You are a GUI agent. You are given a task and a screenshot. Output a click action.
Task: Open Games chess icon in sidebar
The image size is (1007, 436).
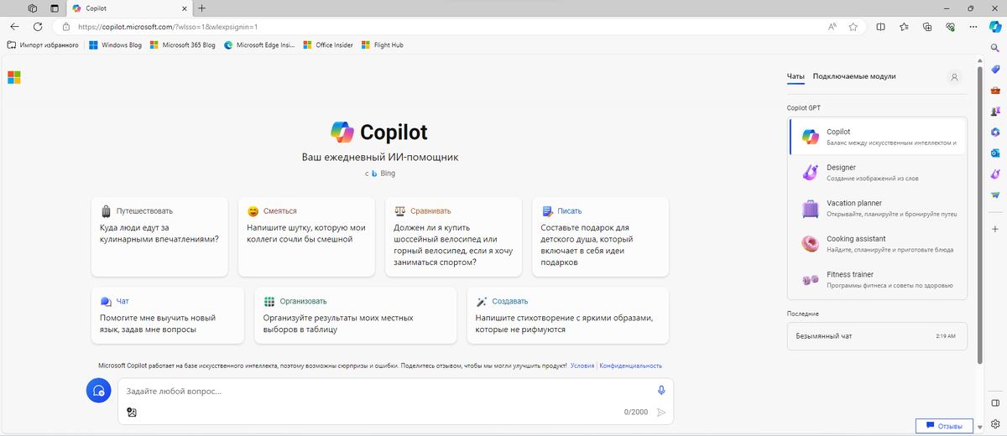pyautogui.click(x=995, y=112)
